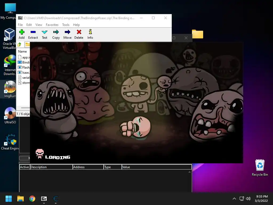Click the Add button in 7-Zip toolbar
273x205 pixels.
[22, 34]
